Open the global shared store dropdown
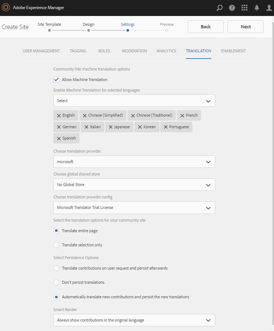Screen dimensions: 274x331 point(134,185)
